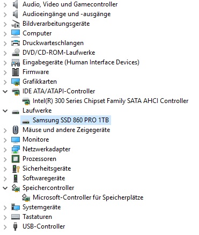Screen dimensions: 199x235
Task: Select the Tastaturen label
Action: (38, 217)
